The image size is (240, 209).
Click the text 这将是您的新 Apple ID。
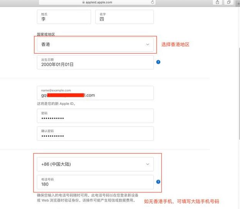coord(56,104)
